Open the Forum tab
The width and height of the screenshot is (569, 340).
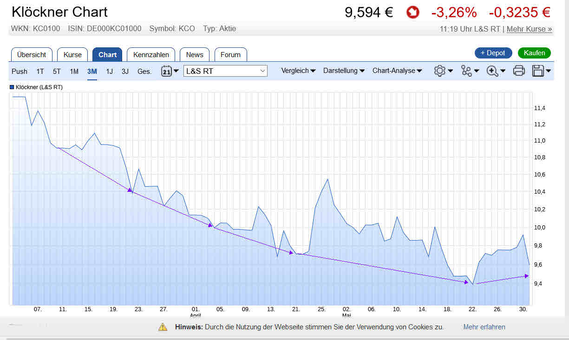tap(230, 54)
